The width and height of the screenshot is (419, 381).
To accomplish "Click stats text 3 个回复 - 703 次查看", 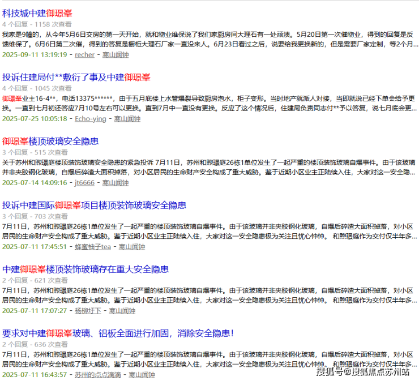I will 35,216.
